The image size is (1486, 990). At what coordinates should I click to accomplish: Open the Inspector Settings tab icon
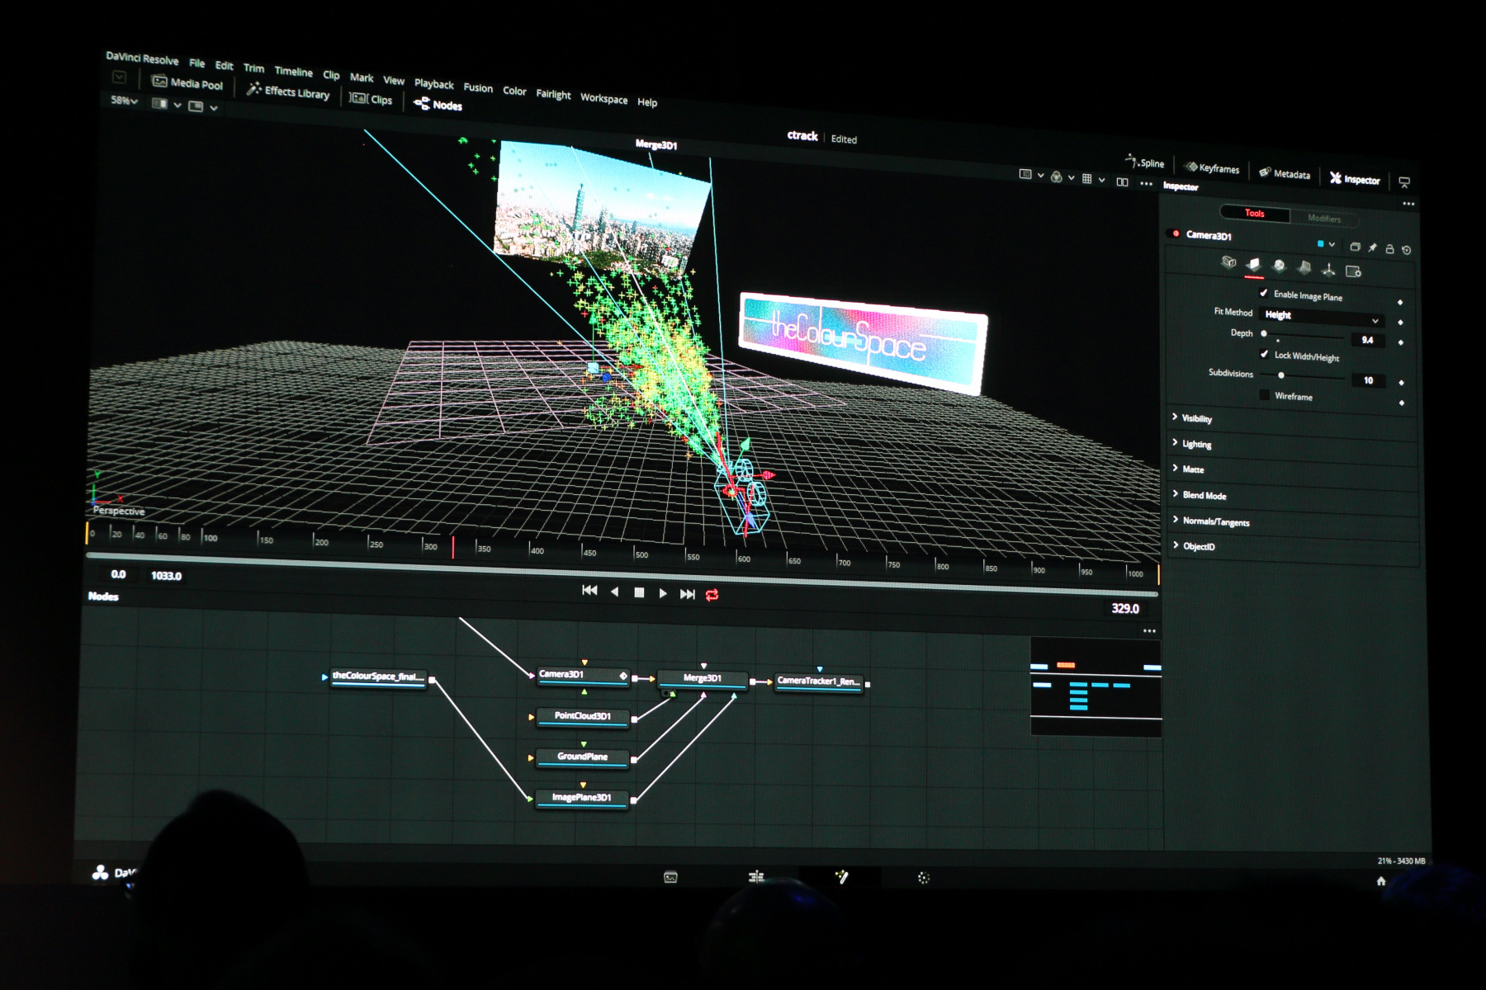tap(1353, 271)
